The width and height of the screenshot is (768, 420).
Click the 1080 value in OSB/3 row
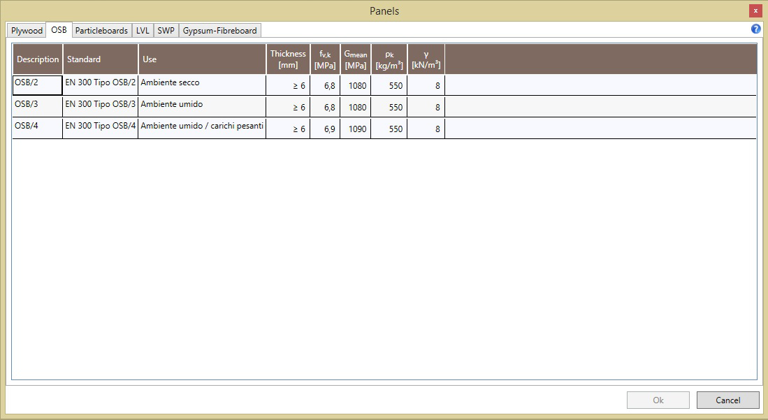pyautogui.click(x=356, y=107)
